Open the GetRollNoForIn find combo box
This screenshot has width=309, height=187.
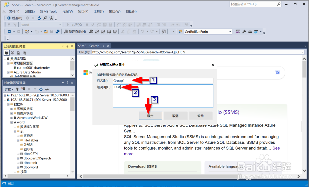pyautogui.click(x=208, y=31)
